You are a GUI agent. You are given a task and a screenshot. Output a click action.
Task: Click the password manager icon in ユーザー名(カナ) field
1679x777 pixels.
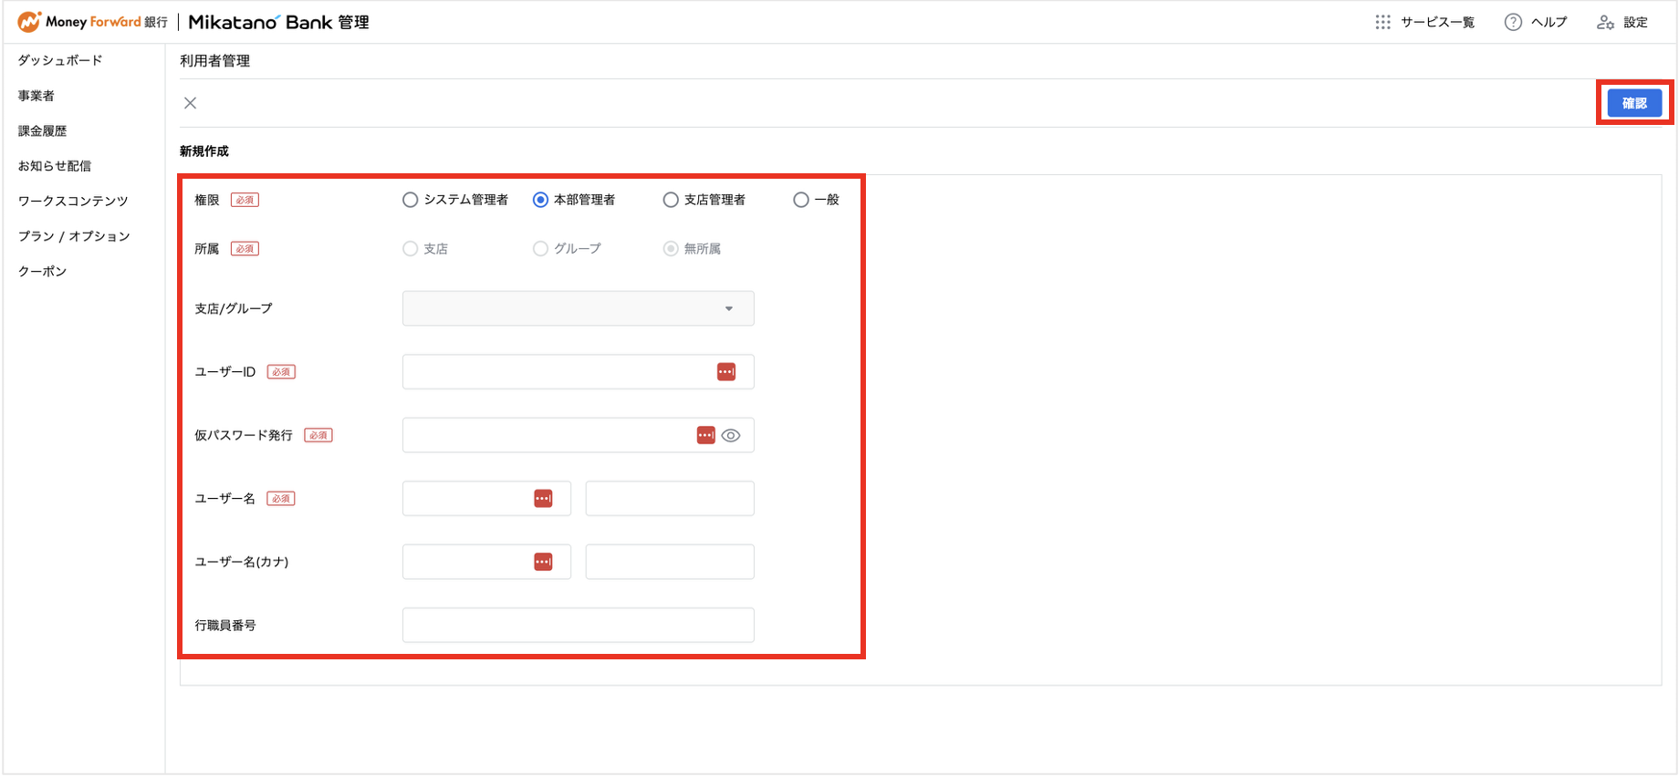pyautogui.click(x=543, y=562)
